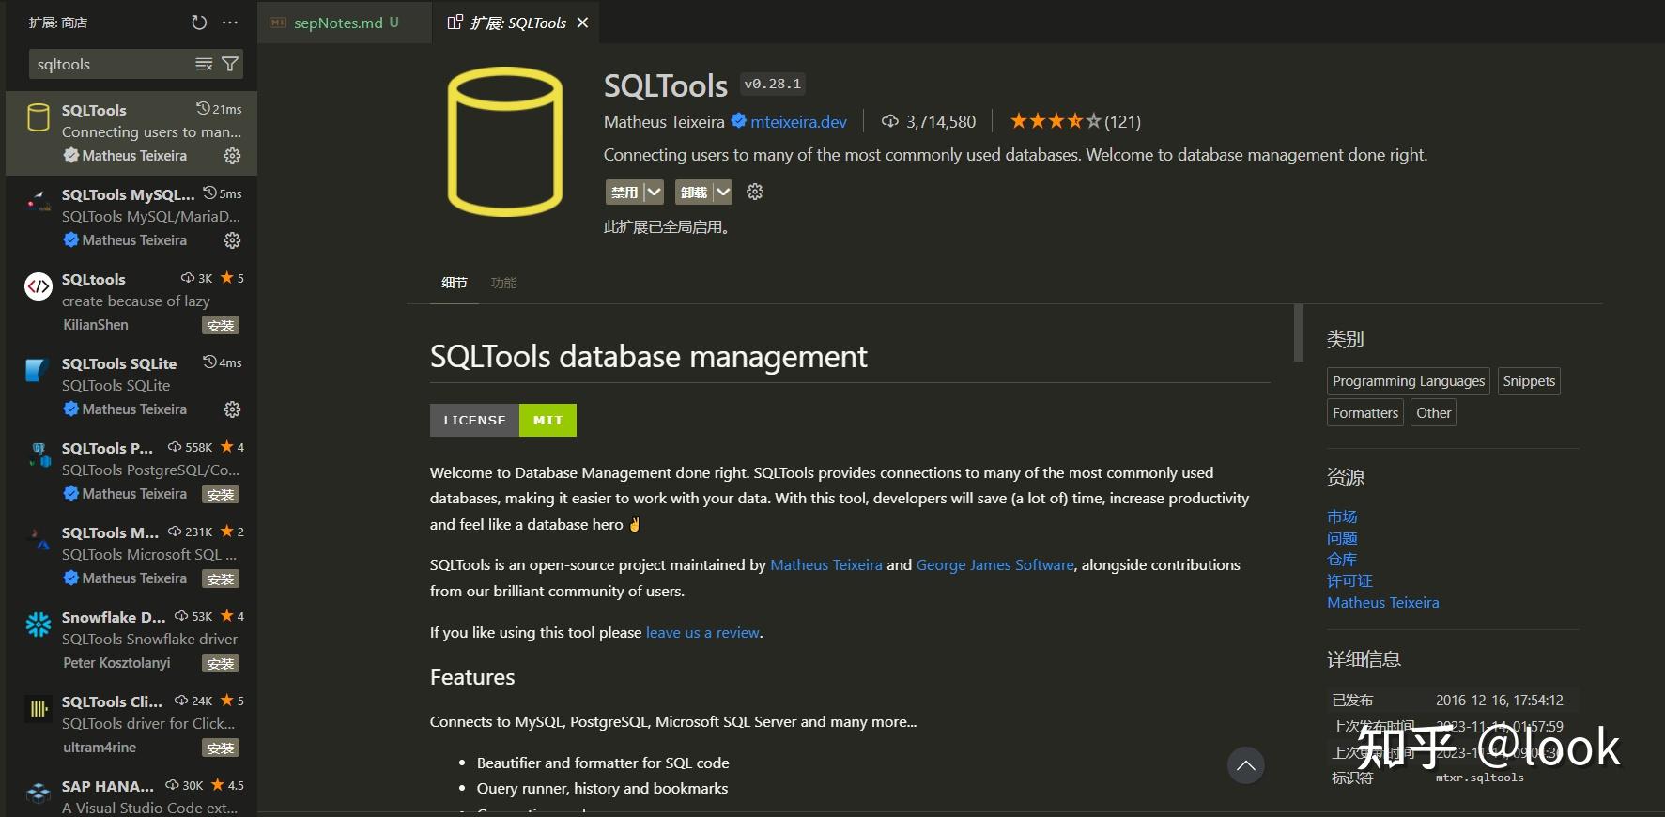Click the sqltools search input field
Screen dimensions: 1665x817
pyautogui.click(x=111, y=65)
